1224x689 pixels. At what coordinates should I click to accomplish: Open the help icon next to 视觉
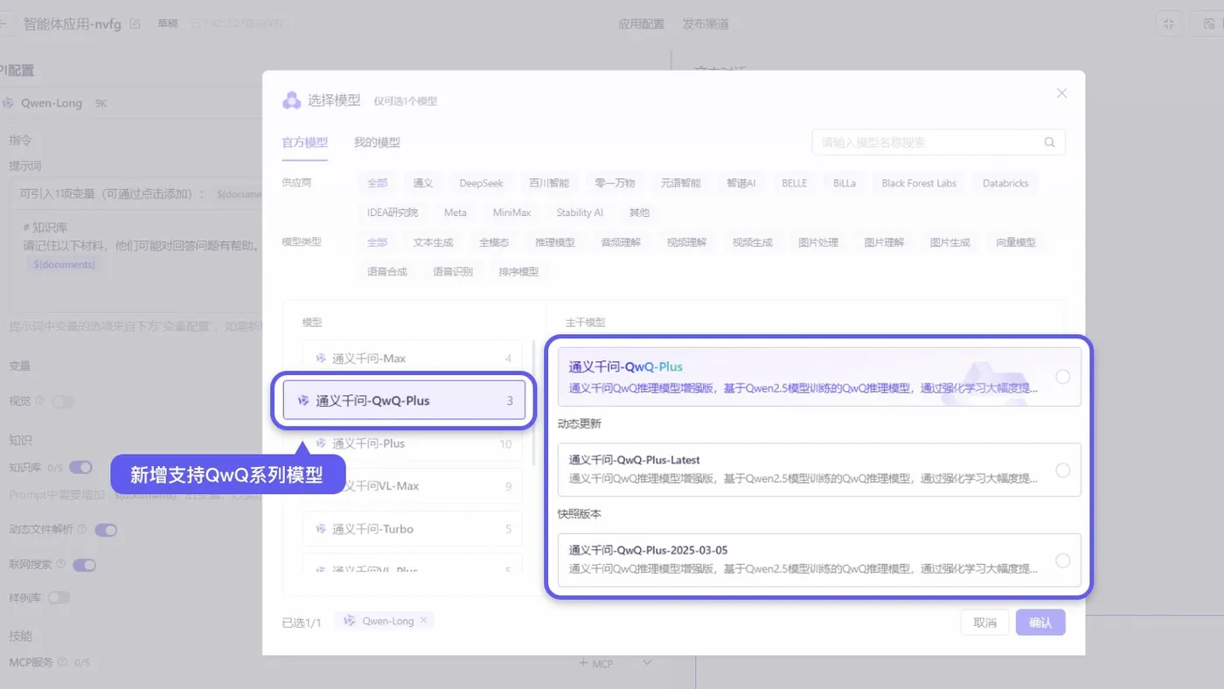[x=40, y=401]
